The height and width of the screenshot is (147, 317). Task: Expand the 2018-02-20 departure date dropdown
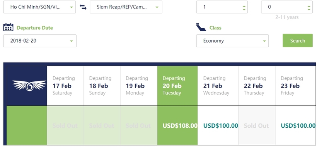tap(40, 41)
